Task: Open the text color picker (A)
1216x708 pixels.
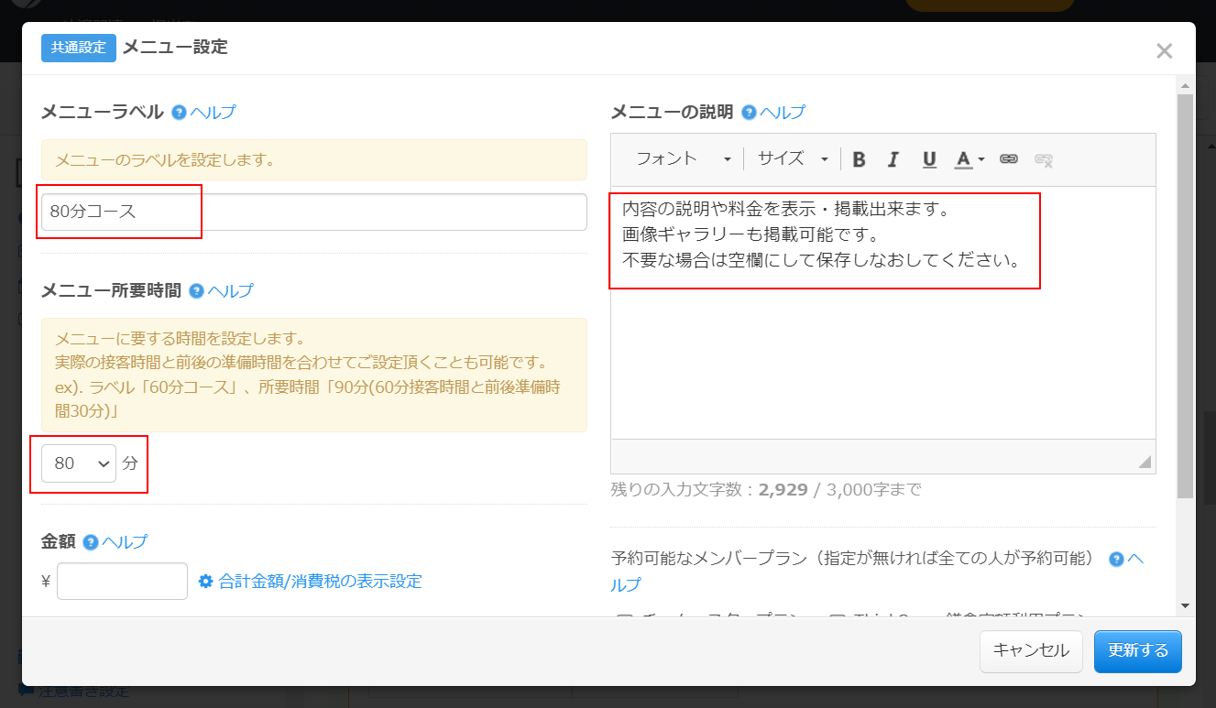Action: [969, 159]
